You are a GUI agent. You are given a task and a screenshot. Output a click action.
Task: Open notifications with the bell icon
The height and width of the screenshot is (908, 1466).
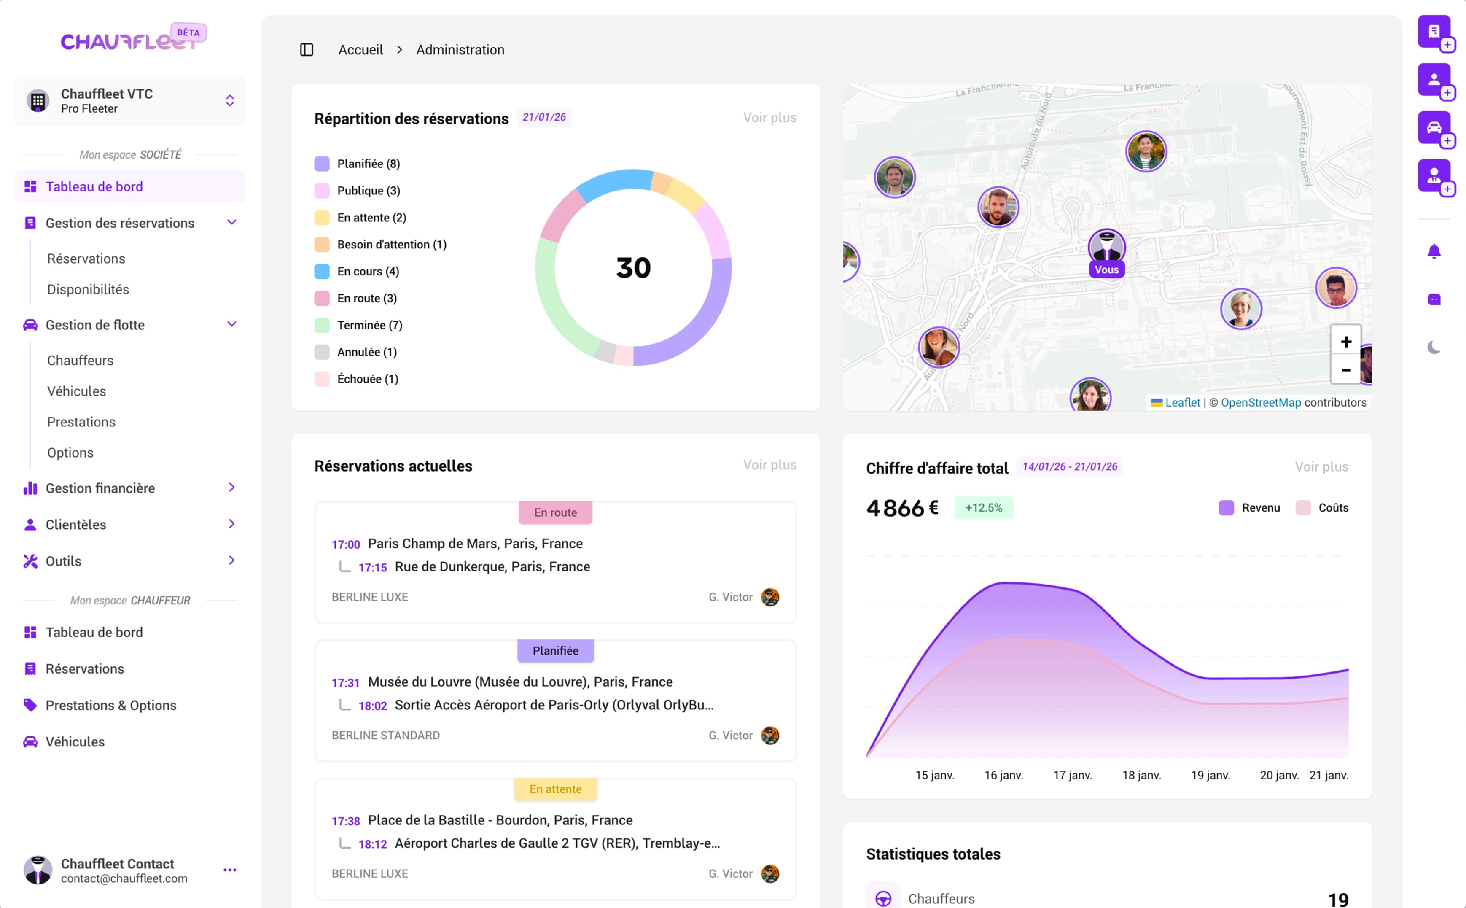(x=1435, y=251)
